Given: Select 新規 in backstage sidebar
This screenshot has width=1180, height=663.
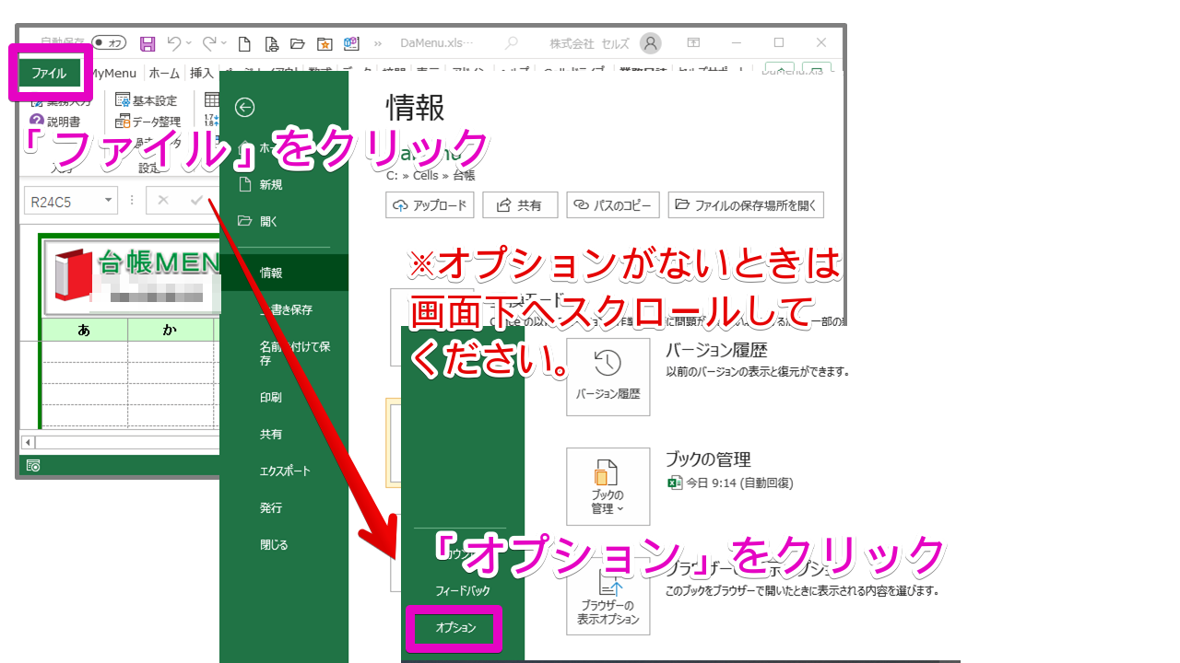Looking at the screenshot, I should [284, 184].
